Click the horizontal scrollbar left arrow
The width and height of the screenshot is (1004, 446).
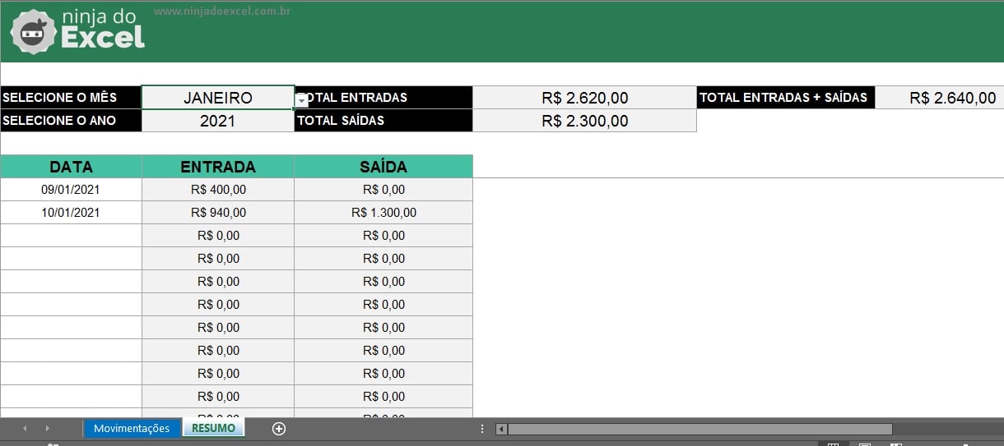tap(502, 429)
